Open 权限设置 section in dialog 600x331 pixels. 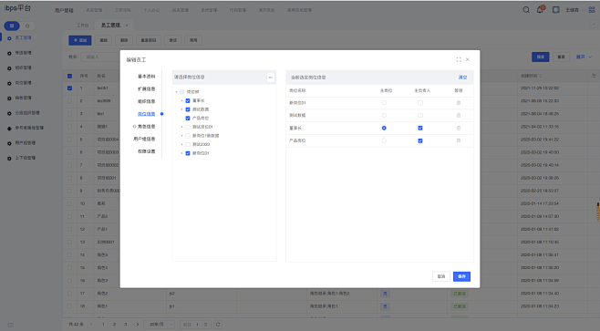click(x=147, y=151)
